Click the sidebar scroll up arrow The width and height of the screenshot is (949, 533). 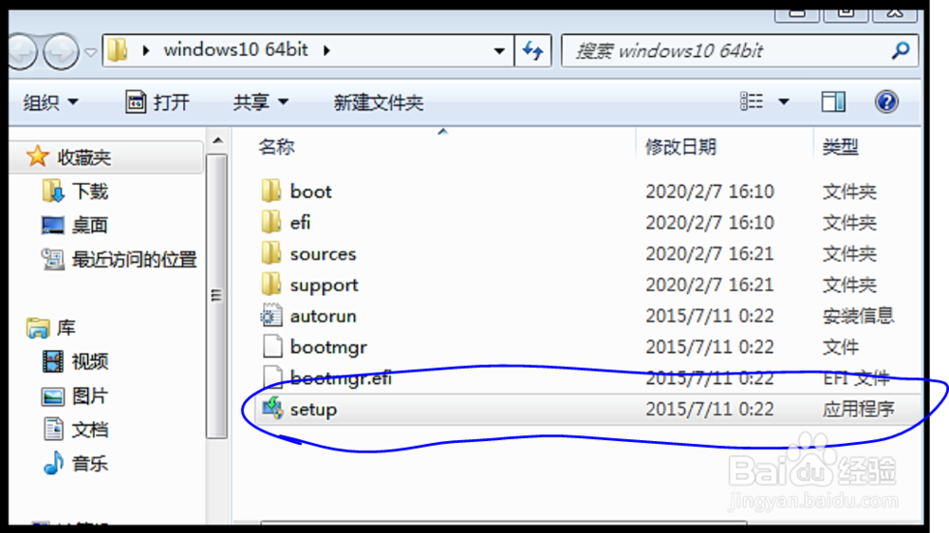[218, 141]
